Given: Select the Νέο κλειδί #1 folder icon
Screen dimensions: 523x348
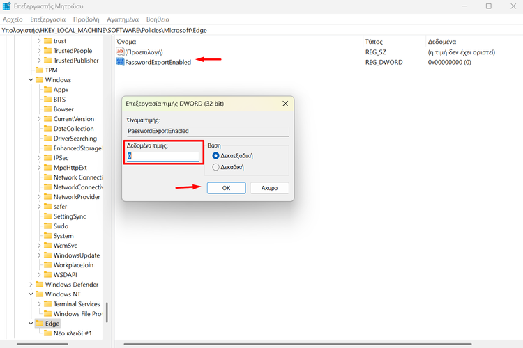Looking at the screenshot, I should 47,333.
